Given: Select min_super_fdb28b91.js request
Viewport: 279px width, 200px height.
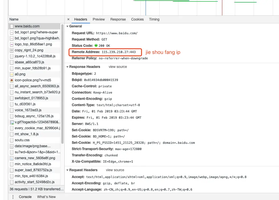Looking at the screenshot, I should click(x=34, y=68).
